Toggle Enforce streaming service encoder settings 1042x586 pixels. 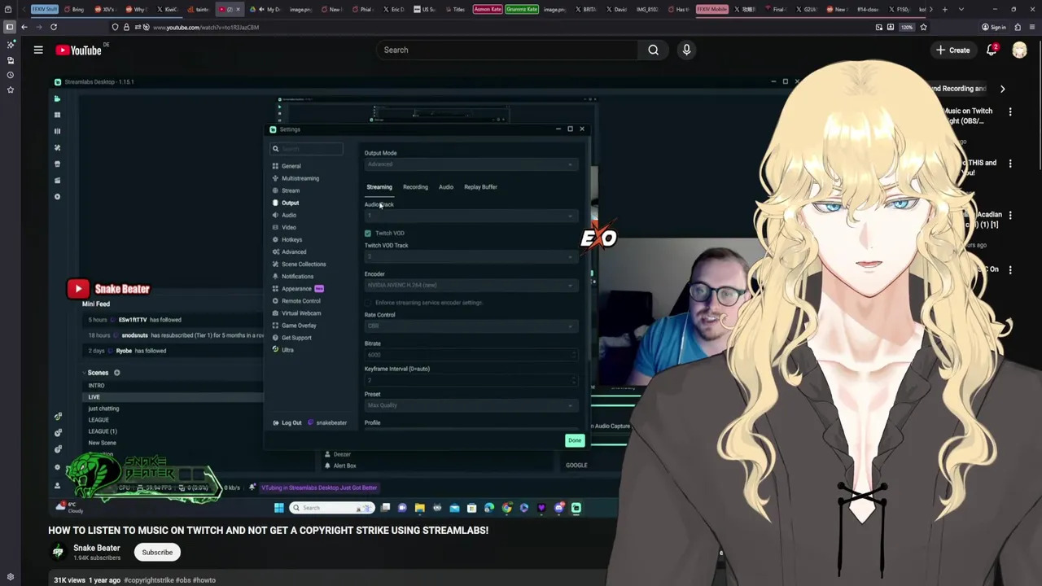click(x=368, y=303)
